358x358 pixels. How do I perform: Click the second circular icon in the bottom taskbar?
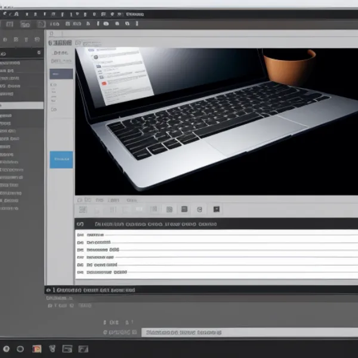tap(20, 348)
